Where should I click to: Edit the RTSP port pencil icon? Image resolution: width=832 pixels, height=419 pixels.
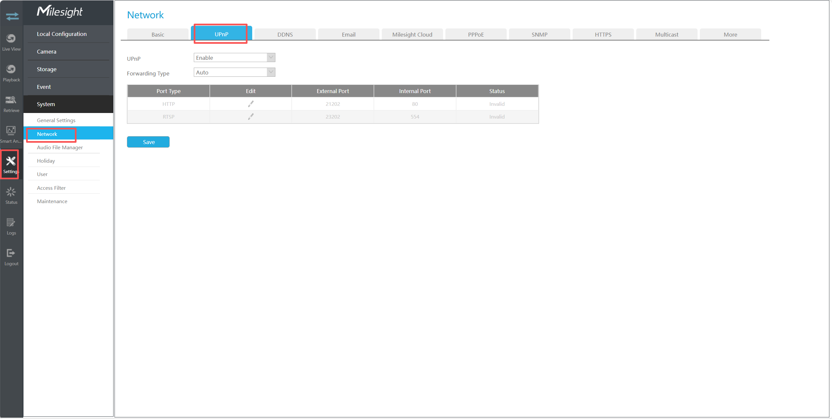(x=251, y=117)
